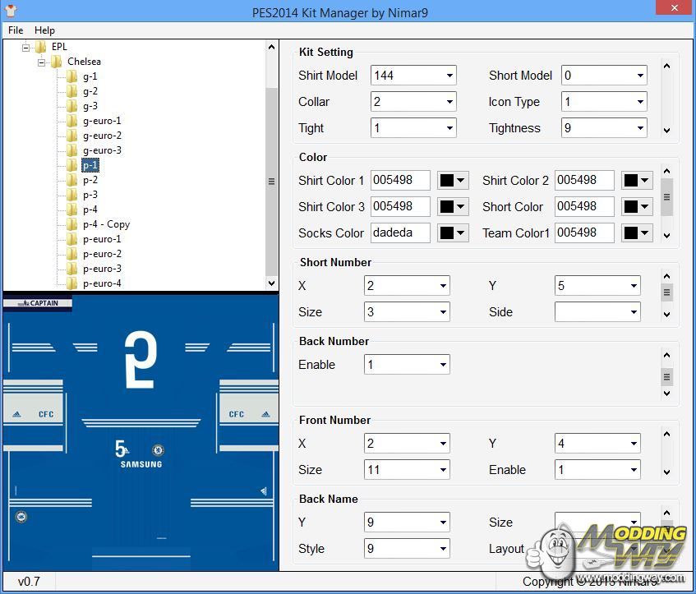Image resolution: width=696 pixels, height=594 pixels.
Task: Open the File menu
Action: tap(16, 30)
